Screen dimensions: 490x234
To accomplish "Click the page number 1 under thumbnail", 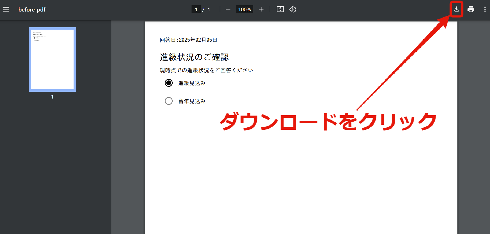I will click(x=52, y=97).
